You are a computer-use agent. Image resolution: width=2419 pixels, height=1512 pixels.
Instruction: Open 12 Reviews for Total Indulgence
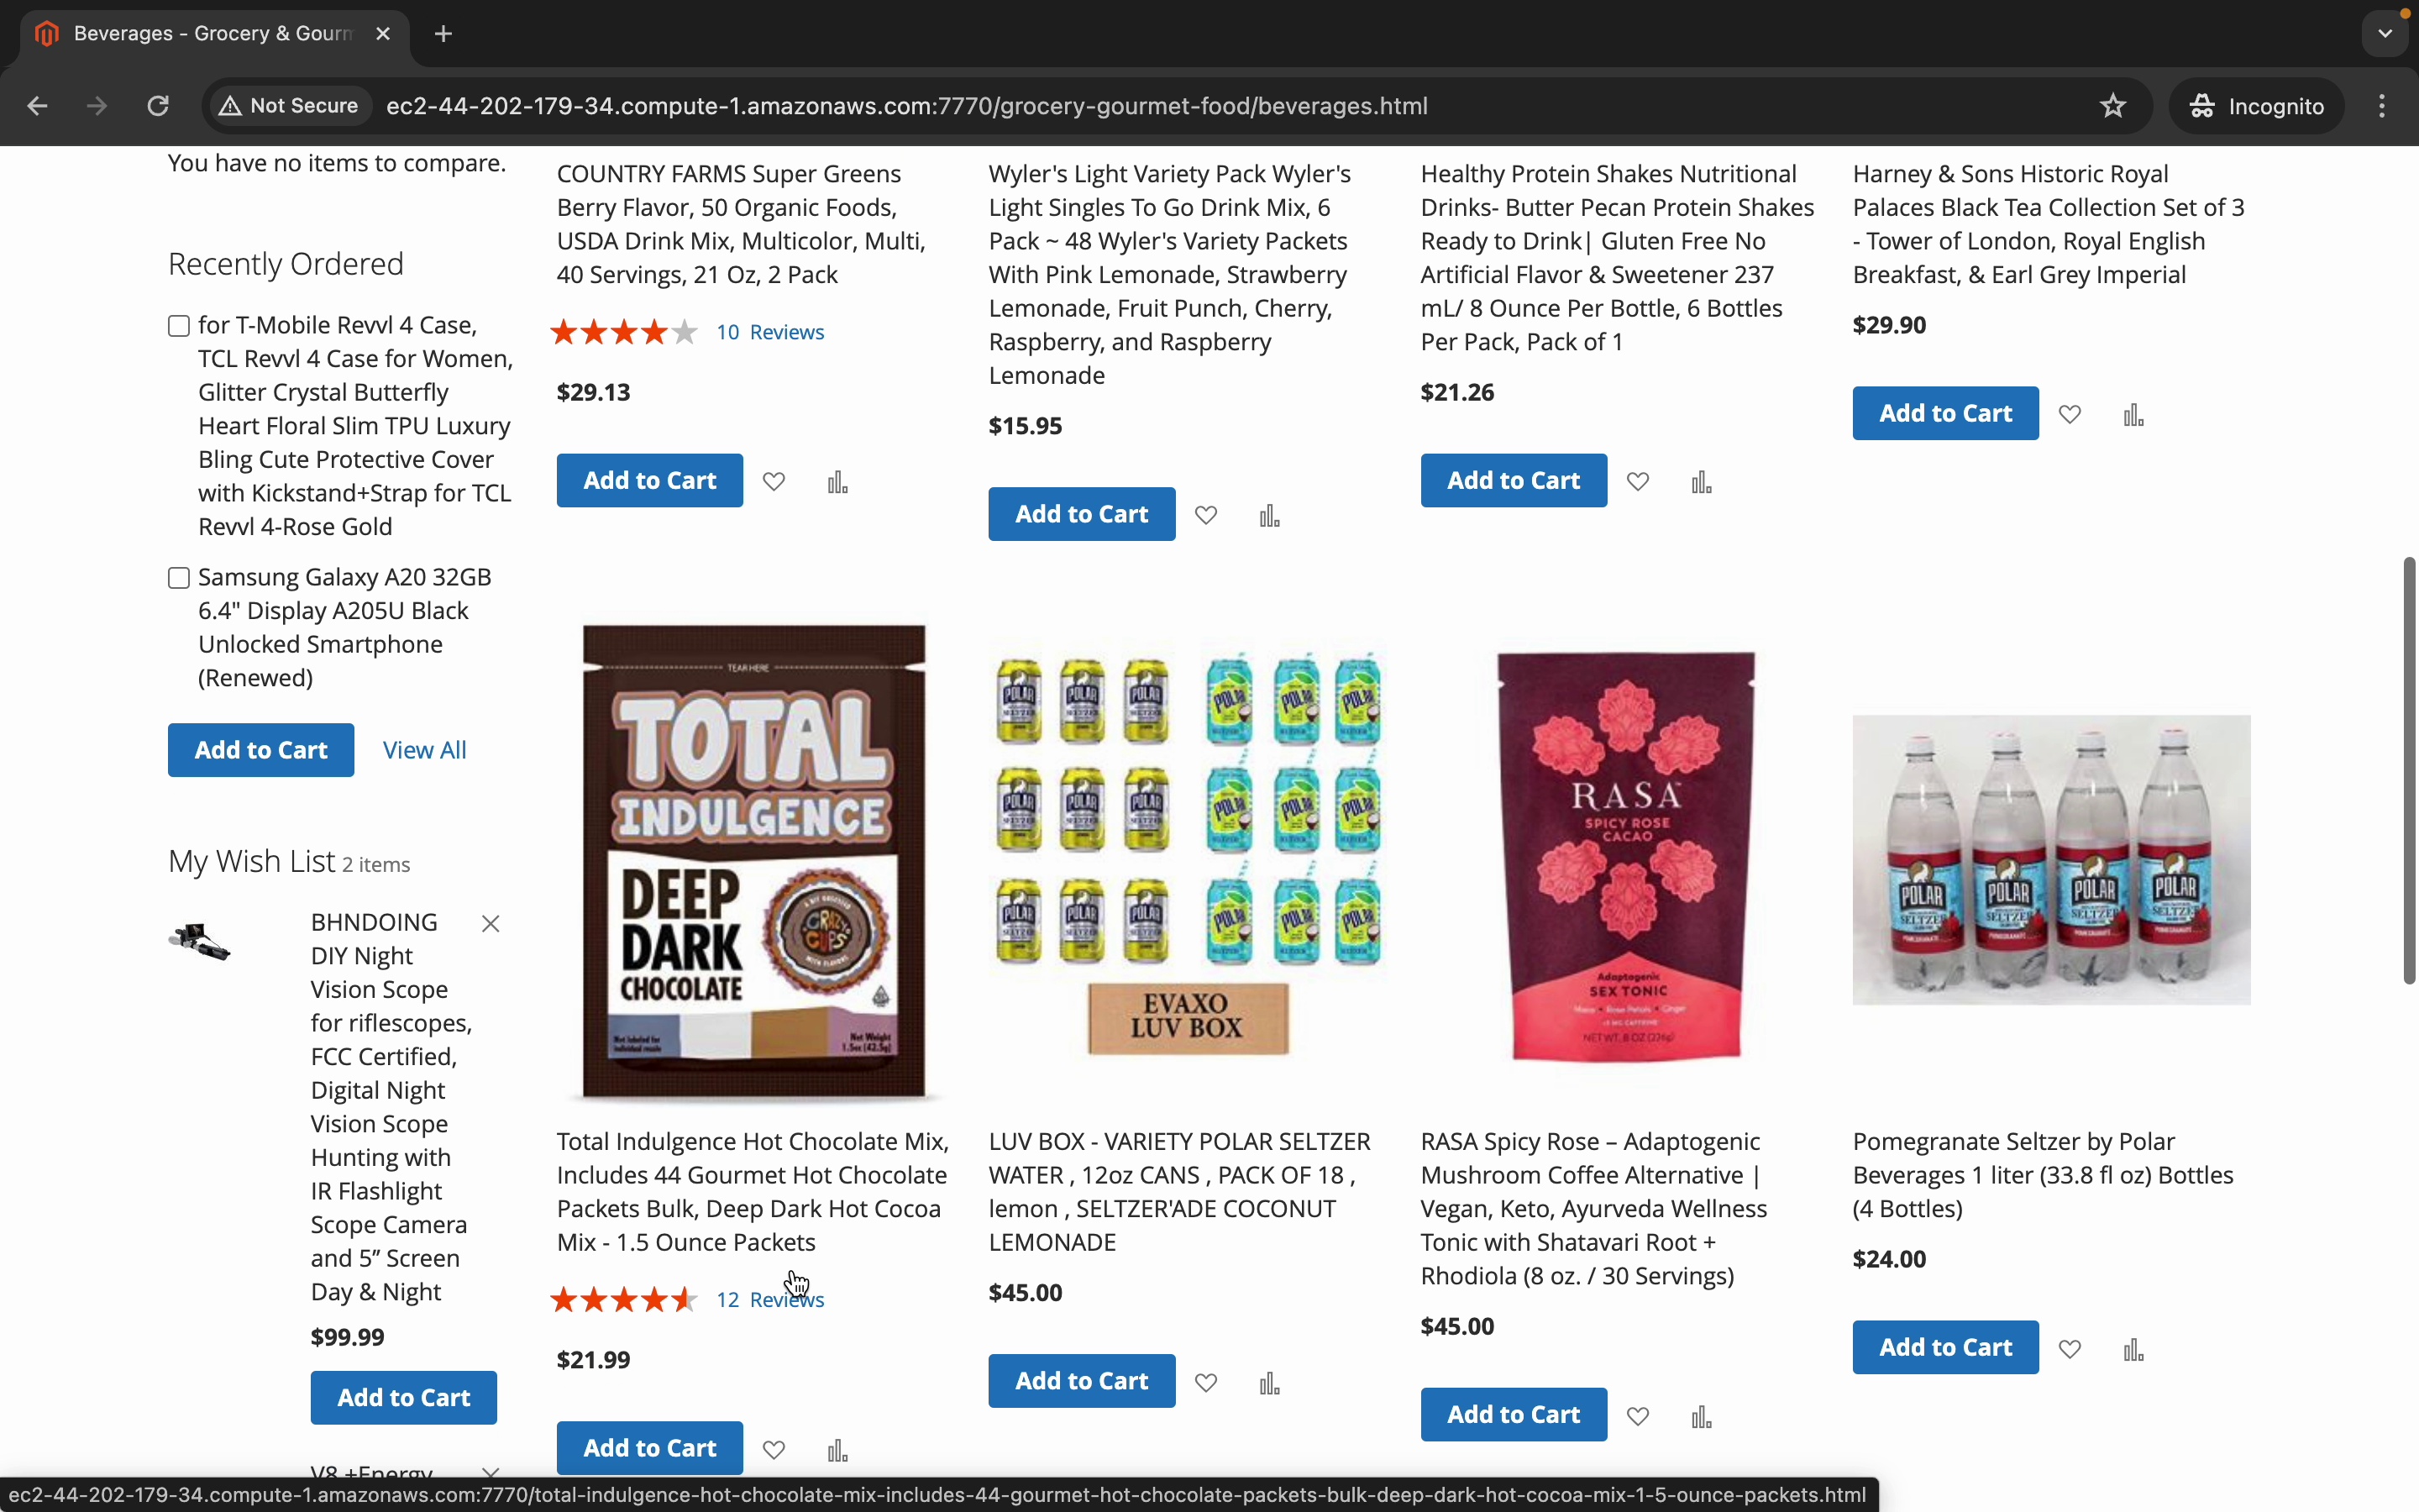pyautogui.click(x=769, y=1300)
